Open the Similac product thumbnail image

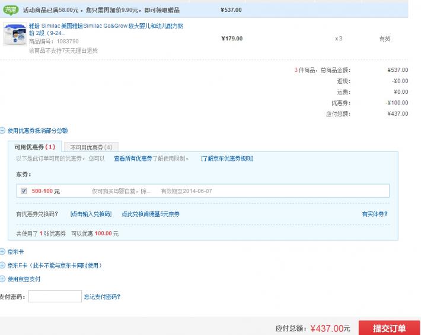tap(15, 34)
